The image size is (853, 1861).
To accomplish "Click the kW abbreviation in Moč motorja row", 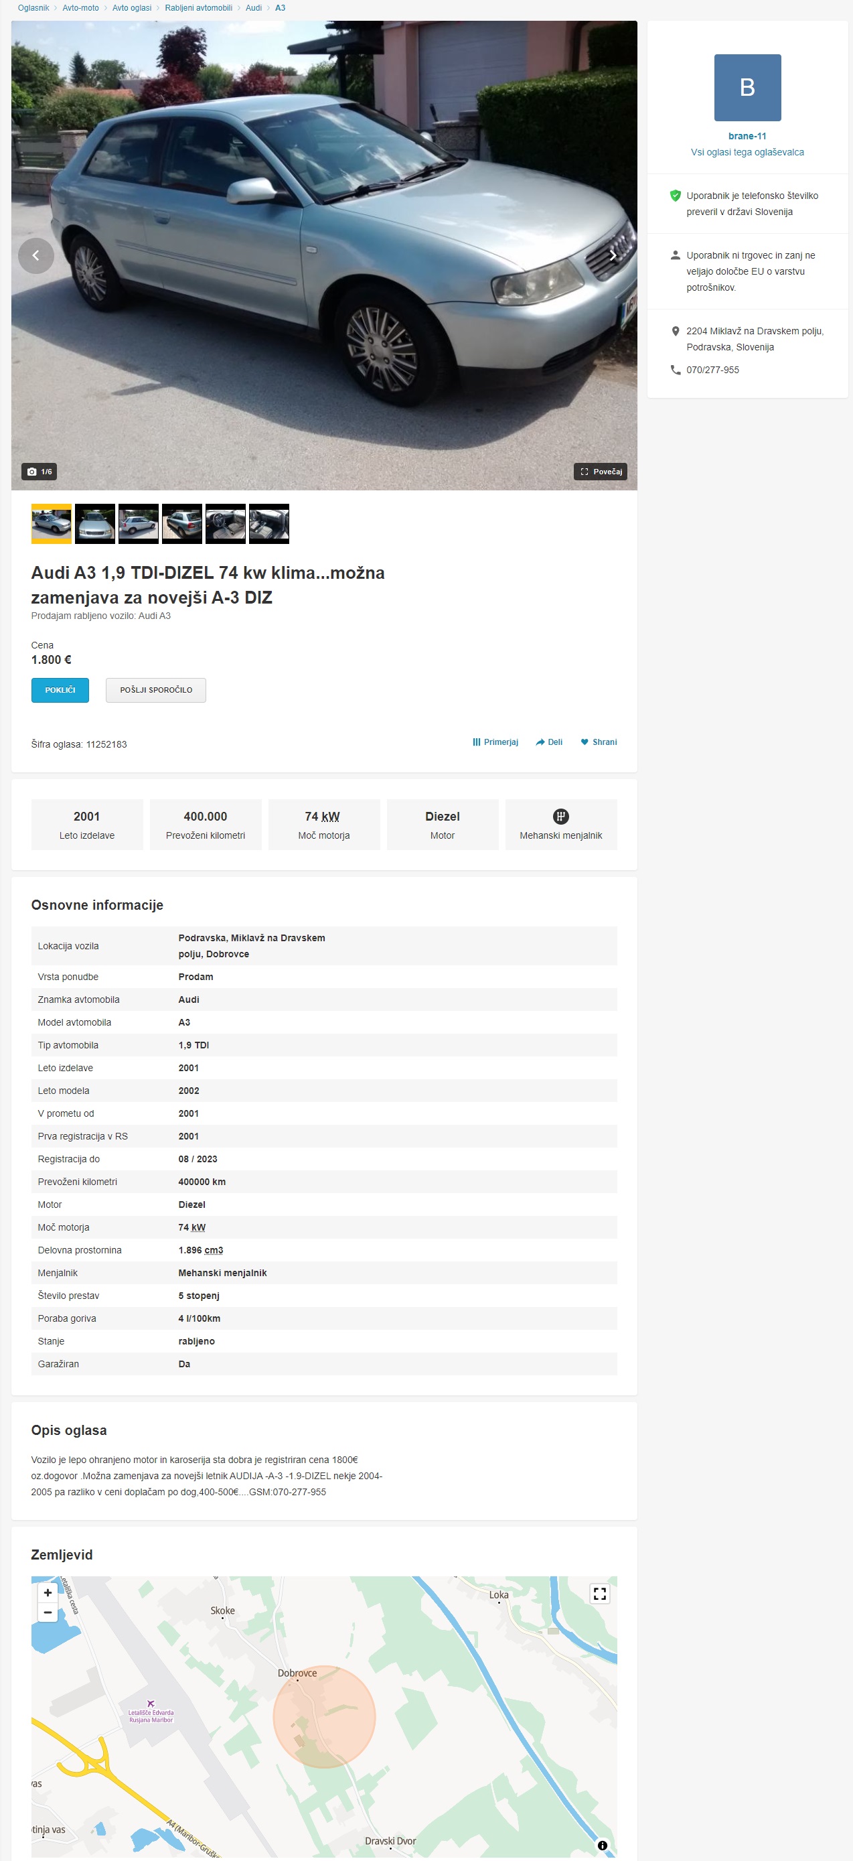I will click(199, 1227).
